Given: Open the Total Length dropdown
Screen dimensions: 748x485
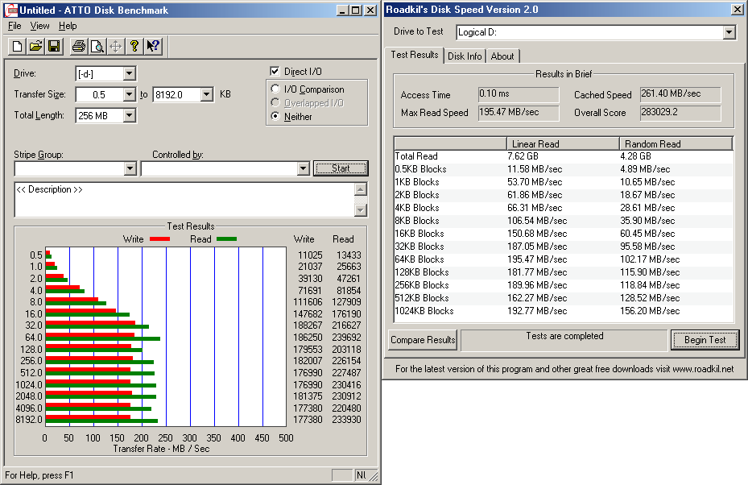Looking at the screenshot, I should 129,116.
